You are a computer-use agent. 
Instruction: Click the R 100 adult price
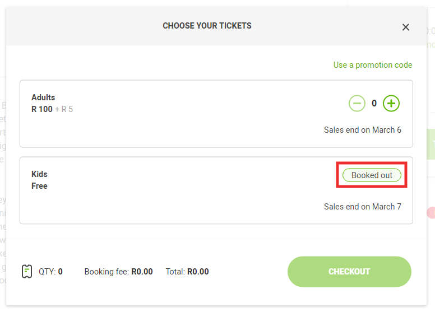[x=42, y=109]
